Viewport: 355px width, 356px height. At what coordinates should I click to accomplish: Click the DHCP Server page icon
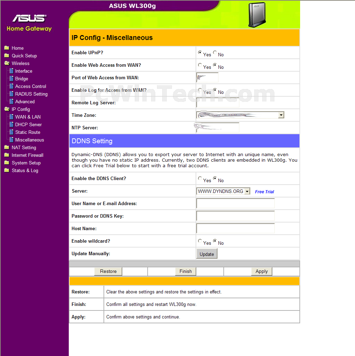[x=11, y=124]
